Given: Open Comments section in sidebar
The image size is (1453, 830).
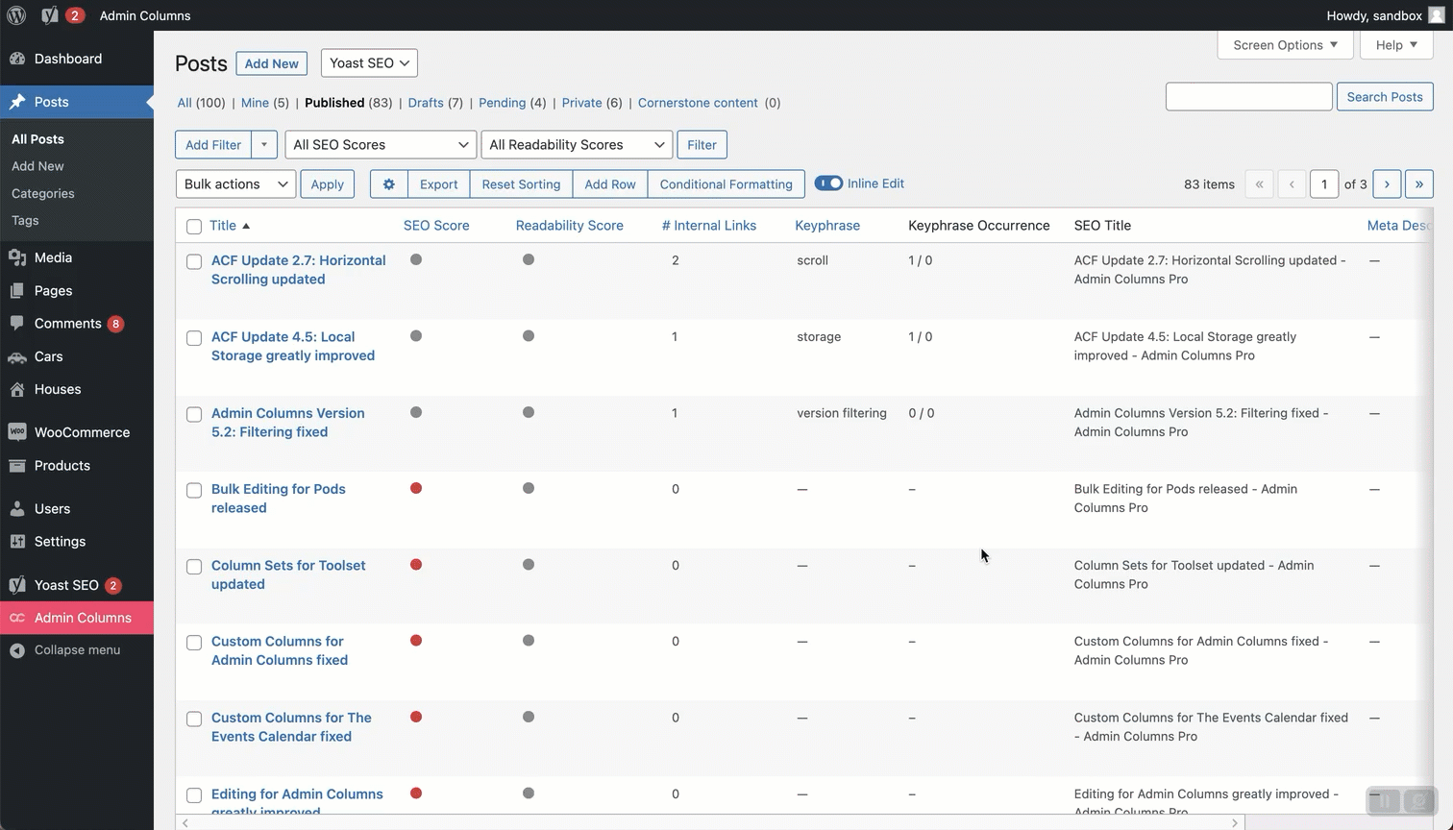Looking at the screenshot, I should tap(67, 324).
